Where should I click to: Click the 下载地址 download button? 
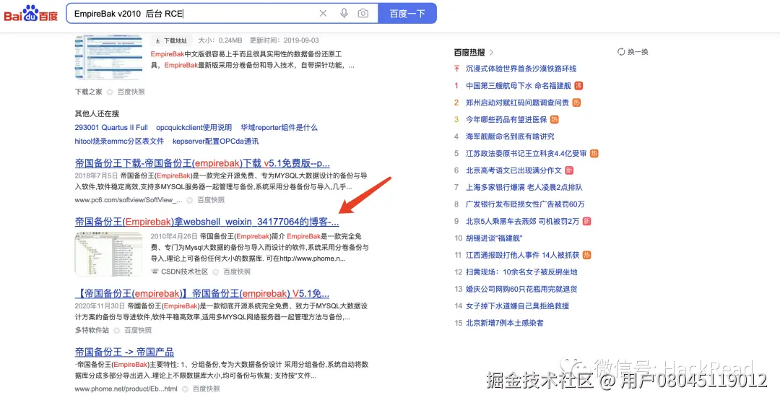click(171, 40)
